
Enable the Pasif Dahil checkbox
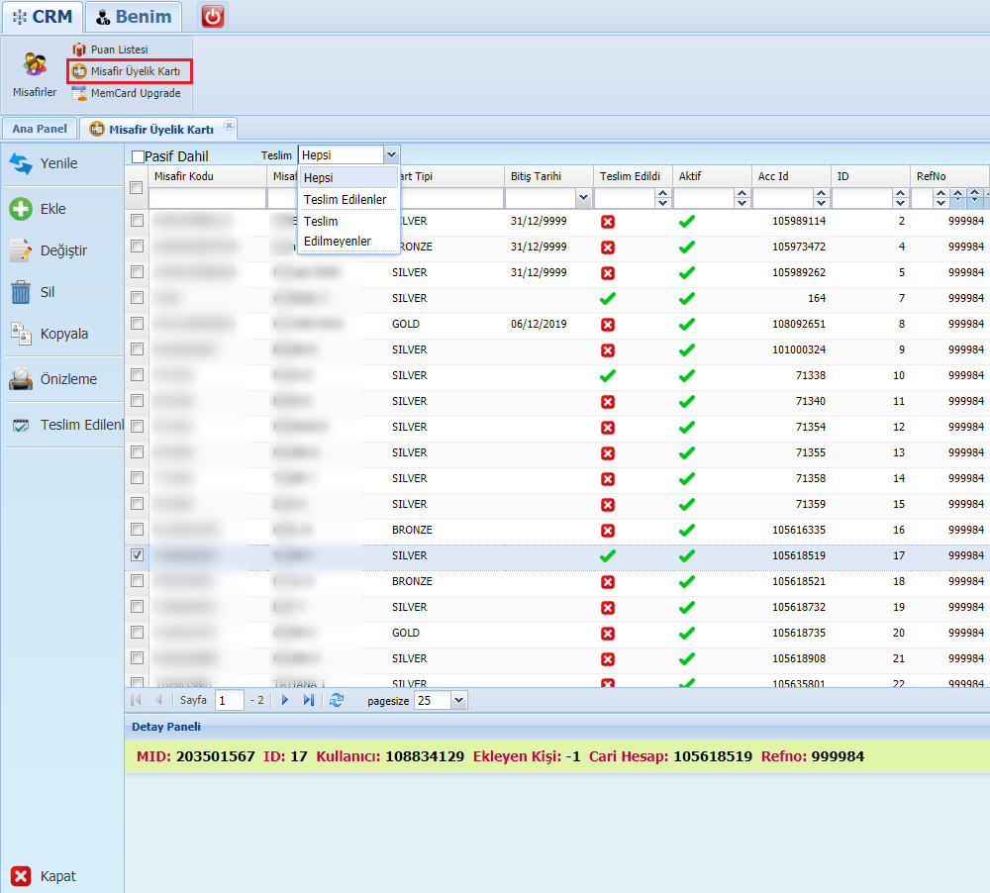[138, 156]
